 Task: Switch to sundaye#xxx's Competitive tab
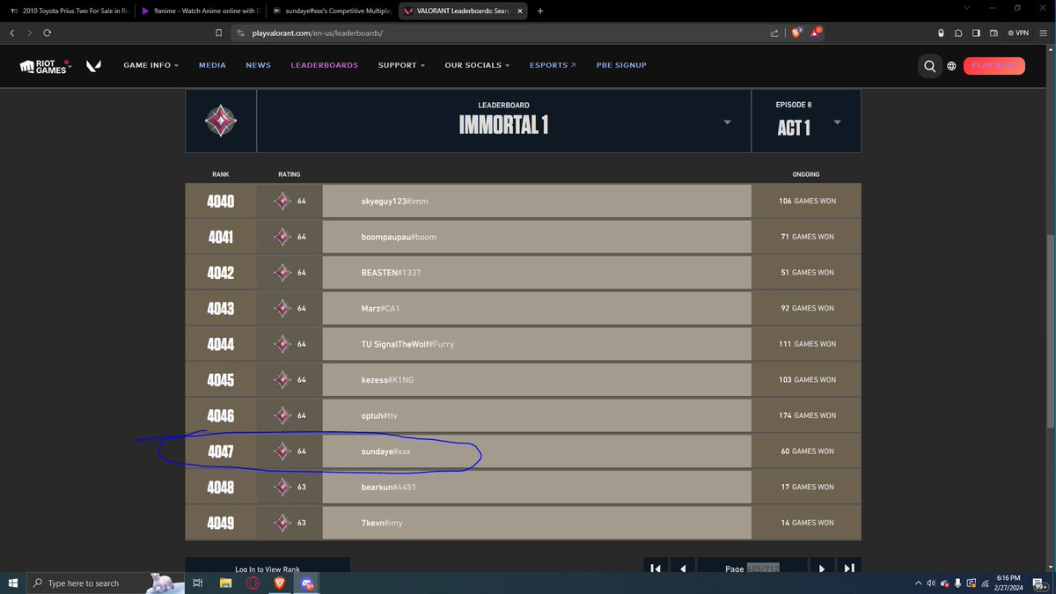point(331,11)
